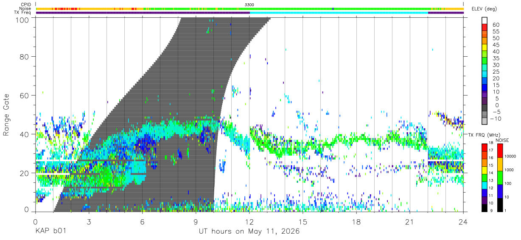
Task: Click the 12 tick on UT hours axis
Action: tap(249, 222)
